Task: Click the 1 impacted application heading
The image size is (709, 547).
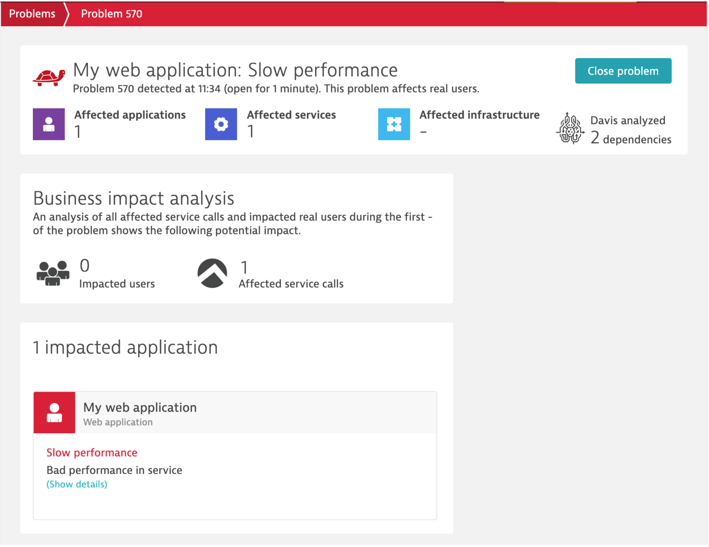Action: point(125,347)
